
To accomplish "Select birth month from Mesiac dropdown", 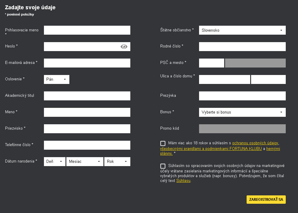I will click(x=85, y=162).
